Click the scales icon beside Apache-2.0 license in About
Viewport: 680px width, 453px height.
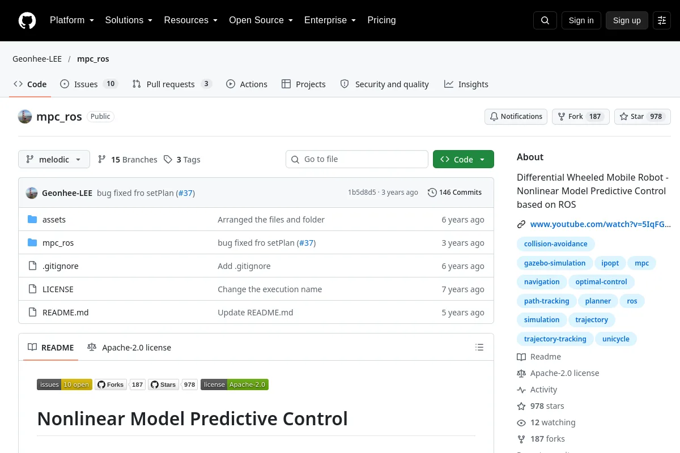coord(521,373)
